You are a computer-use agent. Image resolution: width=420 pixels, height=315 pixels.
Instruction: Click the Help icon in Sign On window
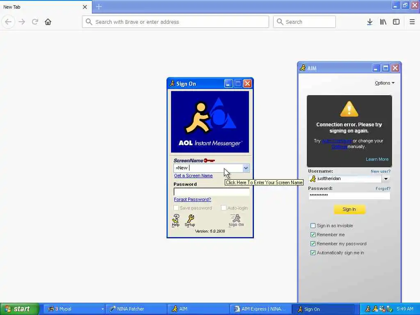coord(176,220)
